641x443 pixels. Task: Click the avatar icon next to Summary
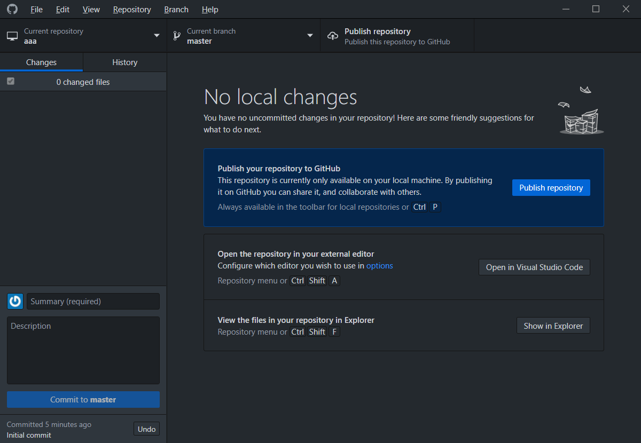point(15,302)
